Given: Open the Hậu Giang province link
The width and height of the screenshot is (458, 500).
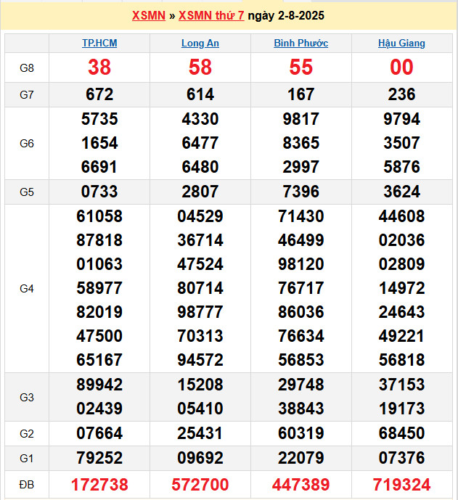Looking at the screenshot, I should point(401,43).
